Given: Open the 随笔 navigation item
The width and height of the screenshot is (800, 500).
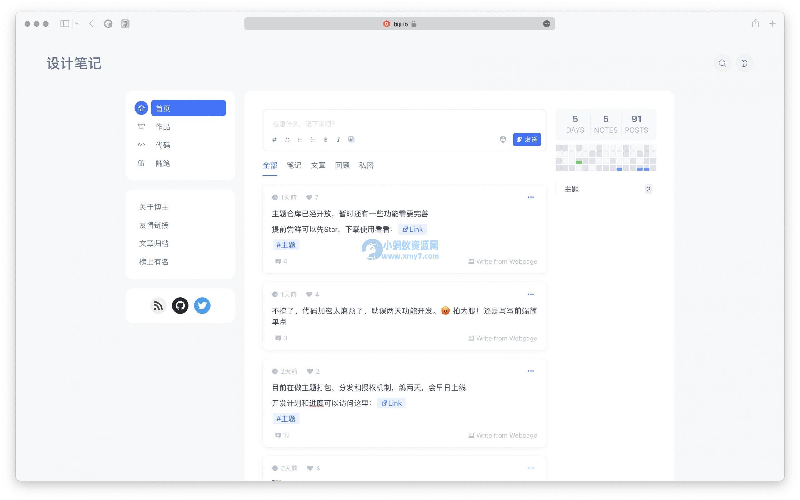Looking at the screenshot, I should click(162, 163).
